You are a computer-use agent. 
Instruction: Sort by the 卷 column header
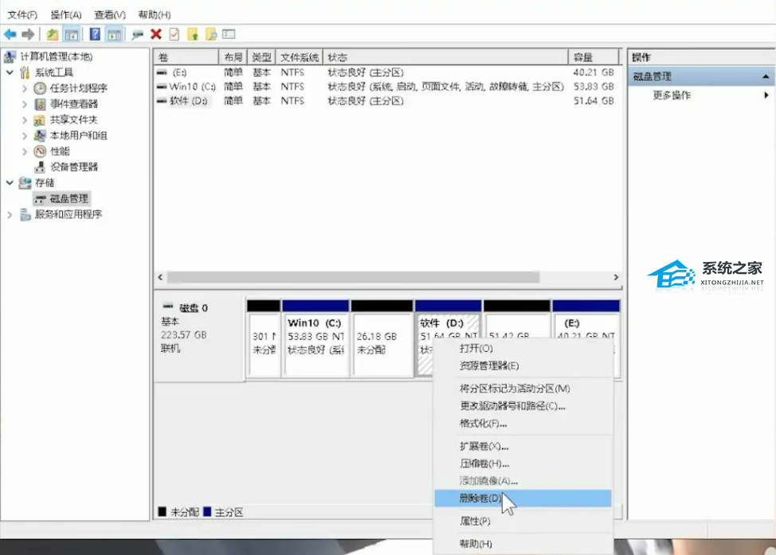point(186,57)
